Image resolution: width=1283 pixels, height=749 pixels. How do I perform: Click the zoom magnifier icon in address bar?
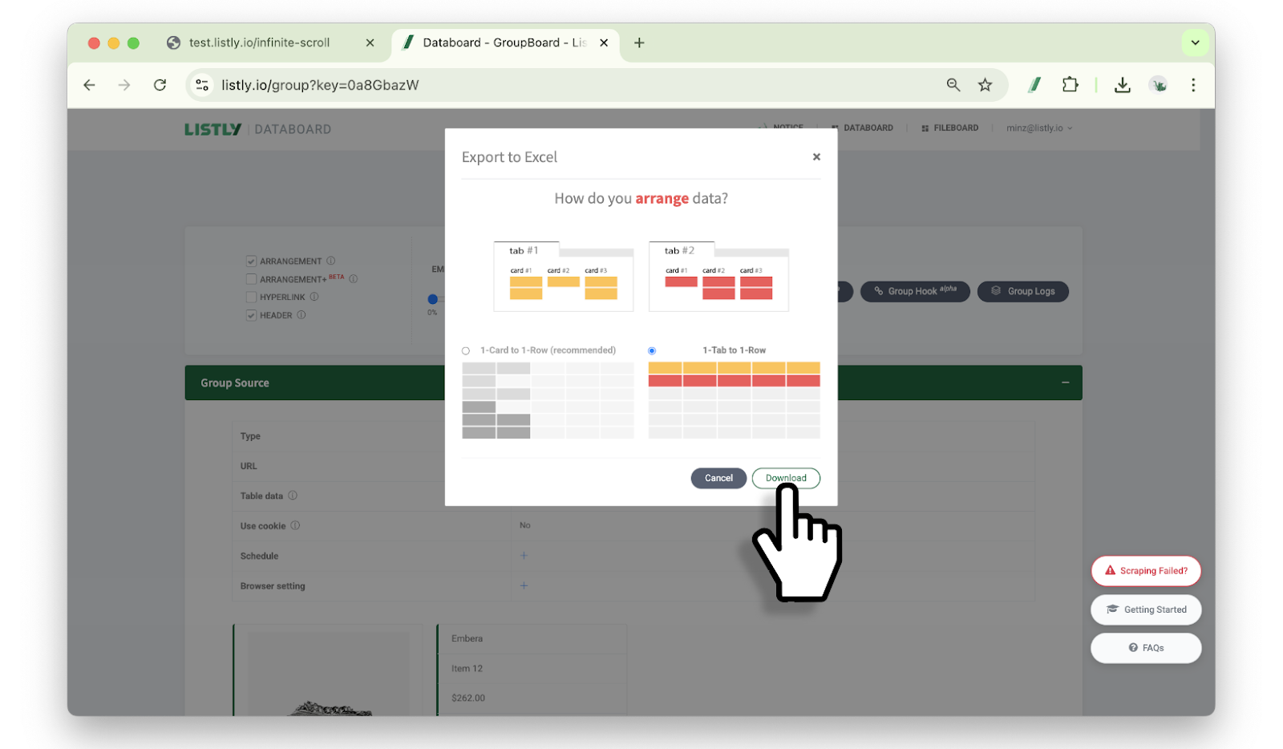(x=953, y=85)
